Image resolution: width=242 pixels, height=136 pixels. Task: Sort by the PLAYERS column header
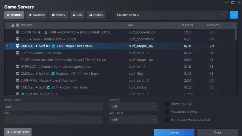click(x=187, y=25)
